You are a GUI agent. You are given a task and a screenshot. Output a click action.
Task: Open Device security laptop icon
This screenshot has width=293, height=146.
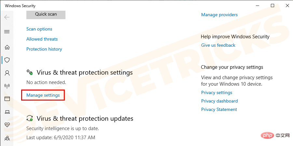(7, 112)
